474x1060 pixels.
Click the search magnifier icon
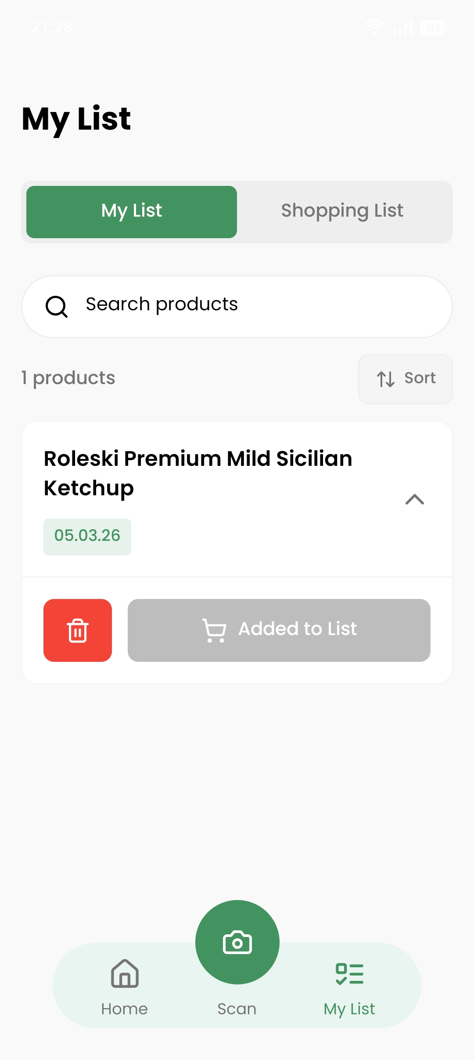coord(57,306)
